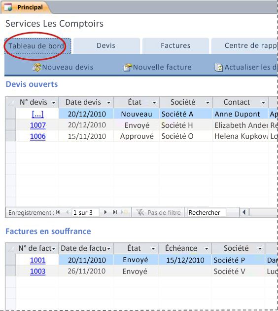The image size is (278, 311).
Task: Select the row selector of quote 1006
Action: coord(11,136)
